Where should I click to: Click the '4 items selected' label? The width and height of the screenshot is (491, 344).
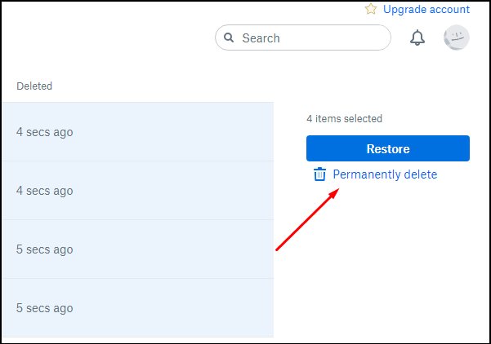[x=344, y=119]
